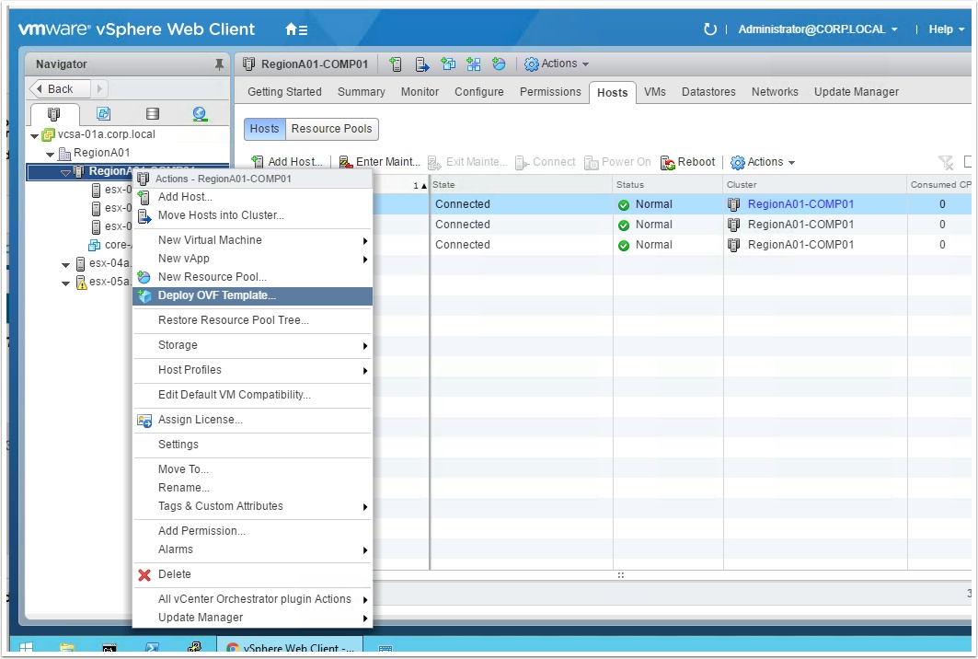The width and height of the screenshot is (978, 659).
Task: Click the navigator forward arrow
Action: pyautogui.click(x=99, y=89)
